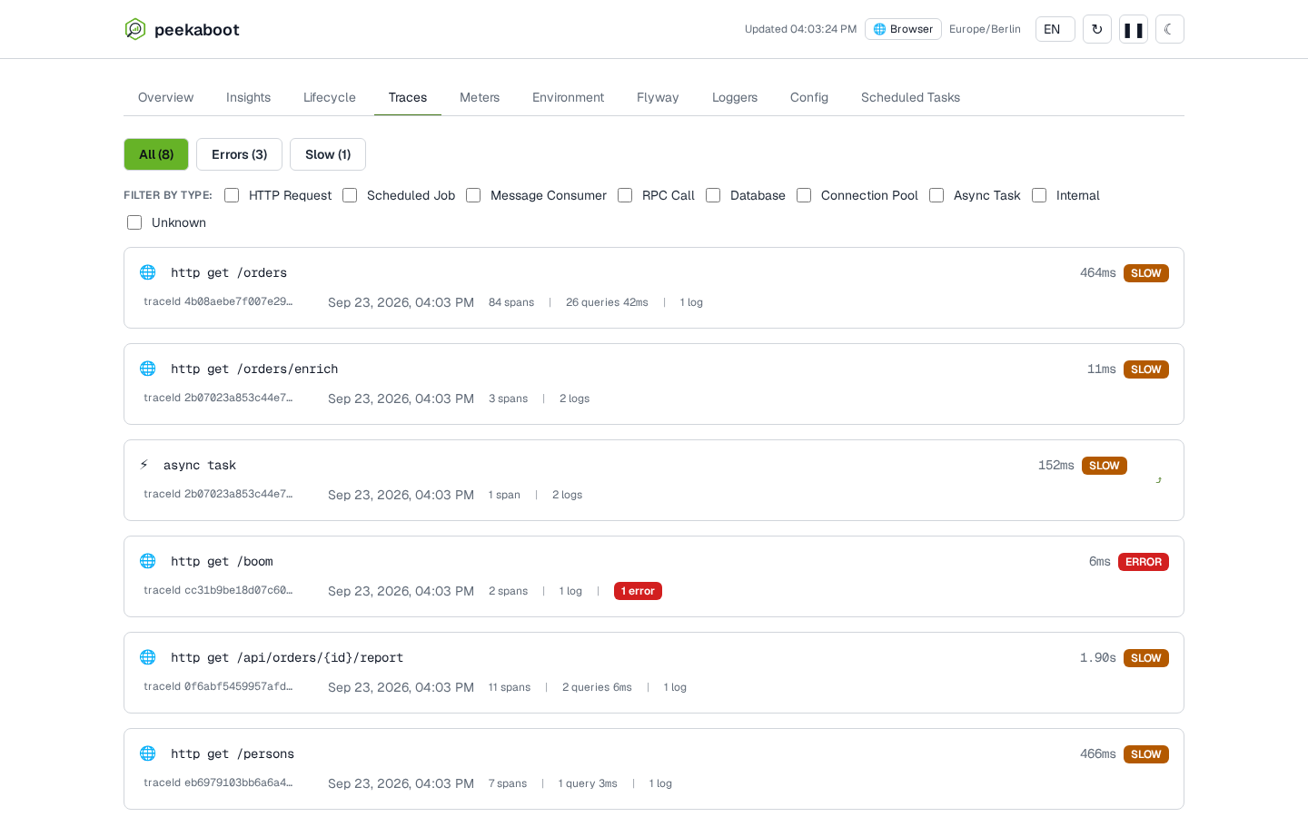Show only Errors (3) traces
Screen dimensions: 1308x817
(x=239, y=154)
